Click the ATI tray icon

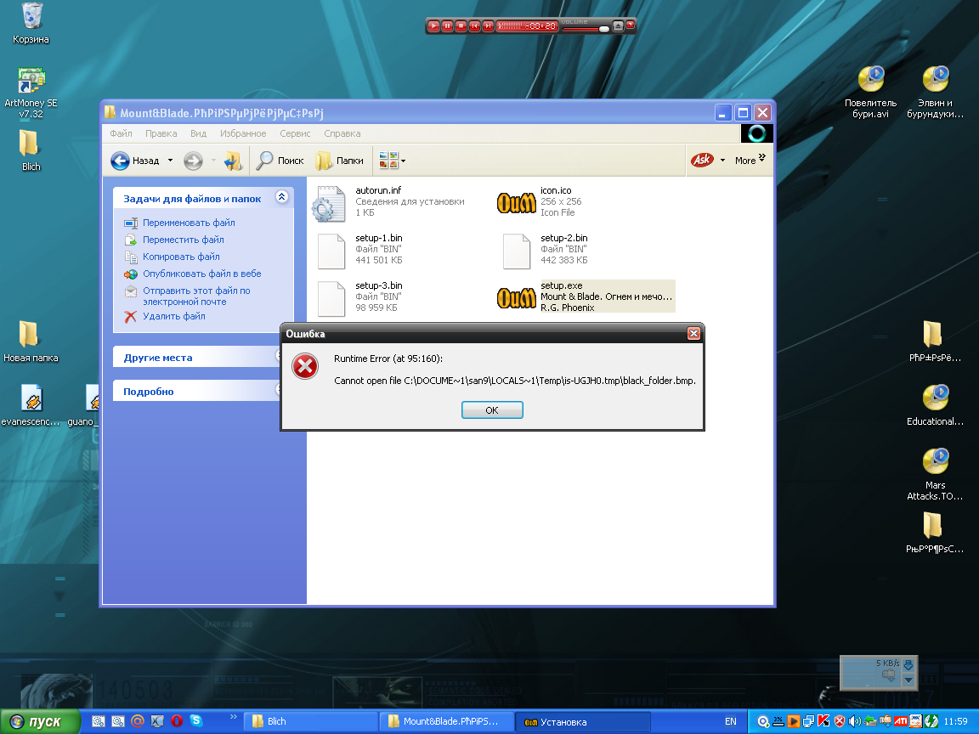[900, 721]
